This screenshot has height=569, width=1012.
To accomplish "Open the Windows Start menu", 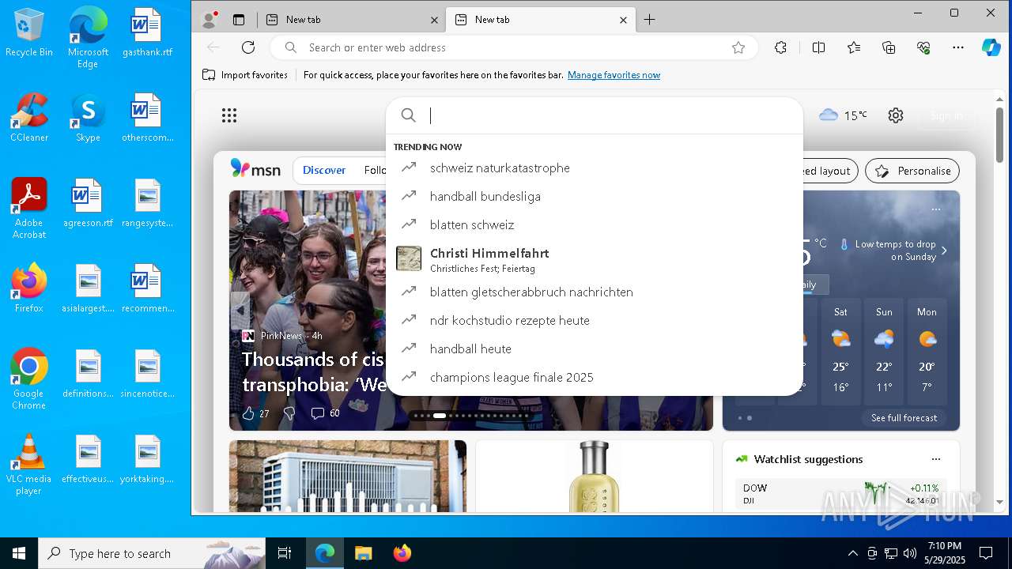I will pyautogui.click(x=19, y=553).
